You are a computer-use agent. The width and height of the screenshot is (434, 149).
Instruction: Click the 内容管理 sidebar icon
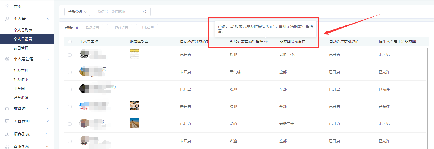pos(7,121)
